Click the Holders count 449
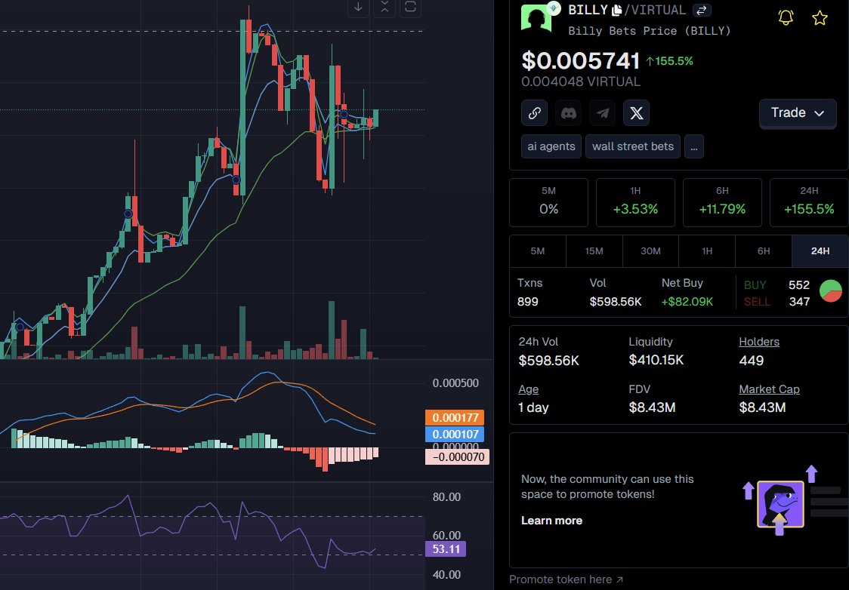849x590 pixels. click(x=752, y=360)
